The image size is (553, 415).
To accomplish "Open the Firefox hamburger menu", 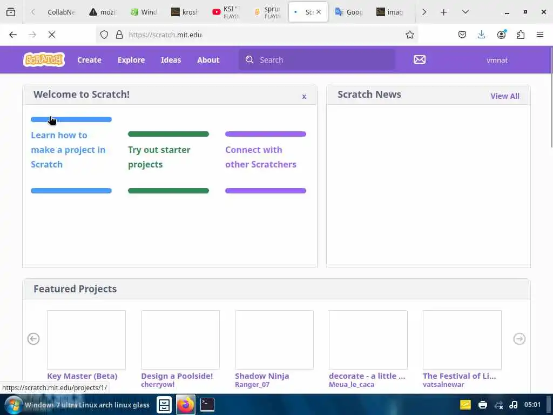I will tap(540, 35).
